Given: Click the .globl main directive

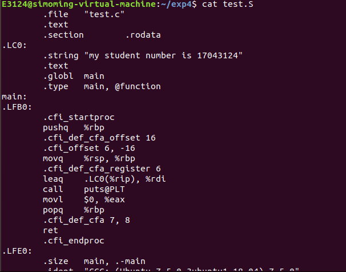Looking at the screenshot, I should (73, 76).
